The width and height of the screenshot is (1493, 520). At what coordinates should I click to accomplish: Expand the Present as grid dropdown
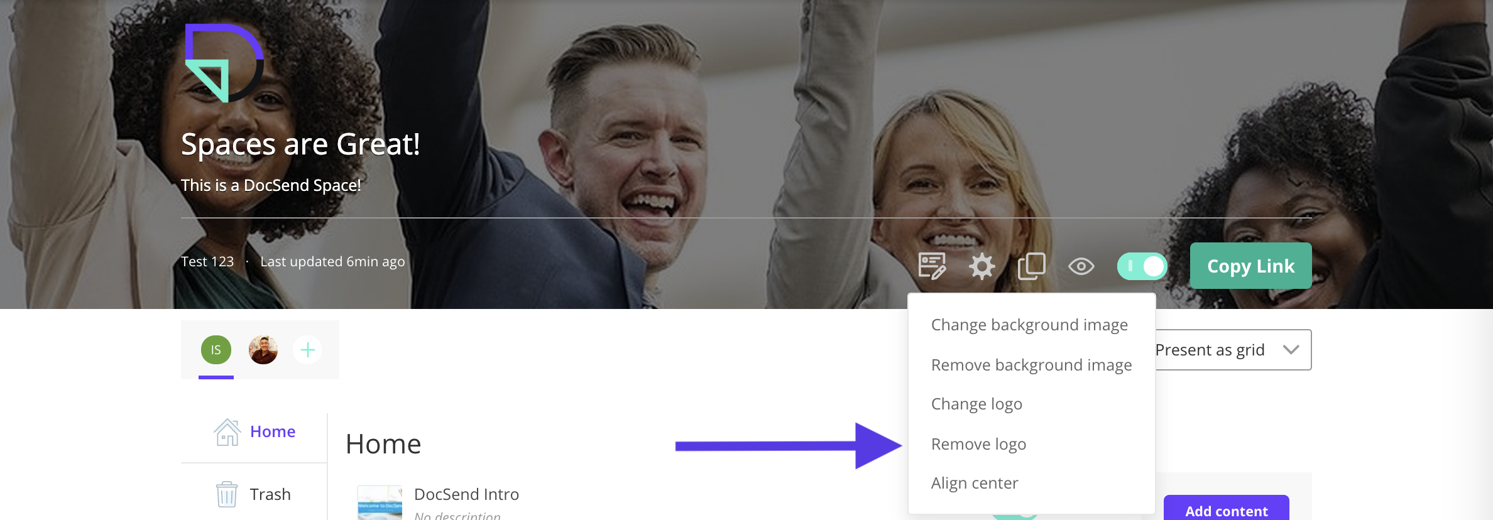(1233, 350)
